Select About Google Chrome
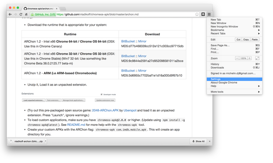This screenshot has width=273, height=163. 235,83
